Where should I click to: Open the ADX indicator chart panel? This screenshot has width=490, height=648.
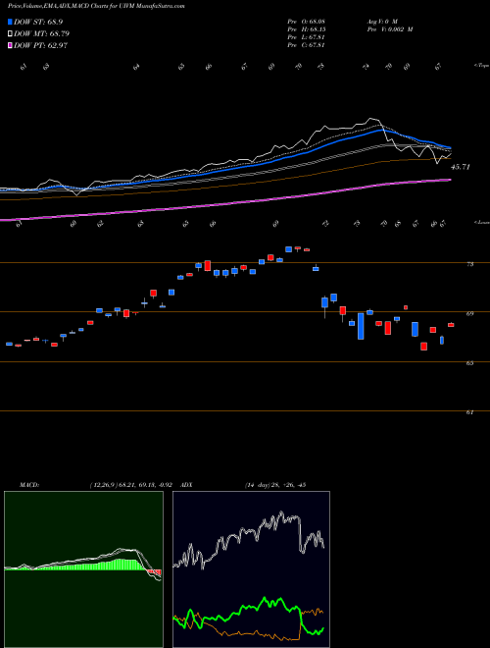point(251,569)
